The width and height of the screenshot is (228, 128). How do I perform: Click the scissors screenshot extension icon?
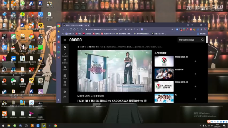pos(198,29)
